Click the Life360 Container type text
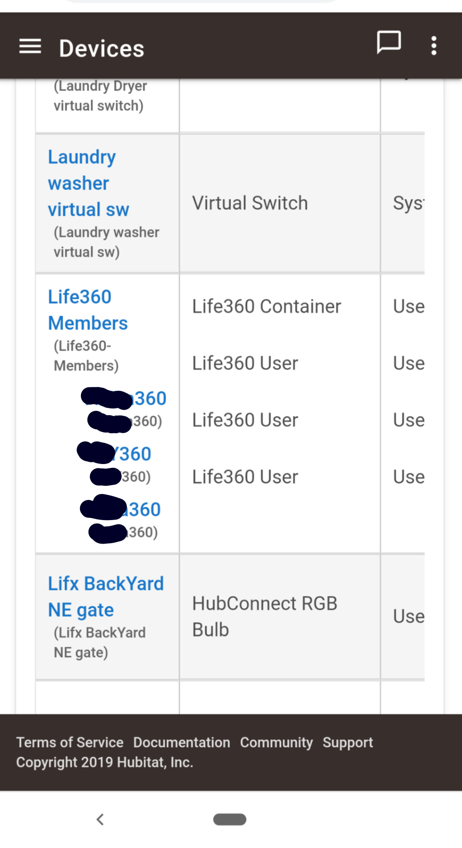The width and height of the screenshot is (462, 848). 266,306
